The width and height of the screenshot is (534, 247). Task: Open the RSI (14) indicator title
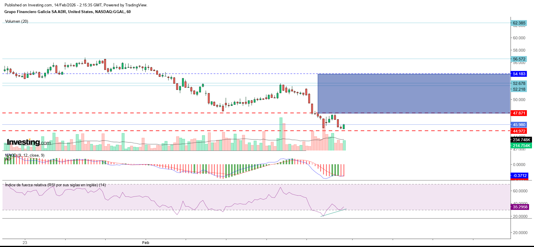pyautogui.click(x=55, y=185)
